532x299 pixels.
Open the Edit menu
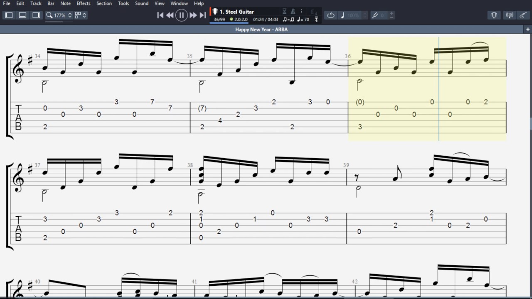coord(20,3)
